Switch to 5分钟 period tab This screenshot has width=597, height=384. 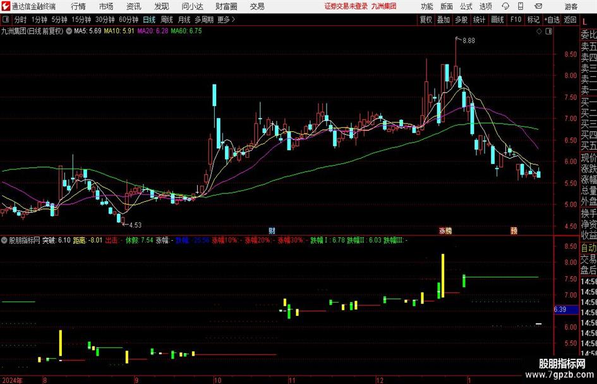pyautogui.click(x=59, y=20)
